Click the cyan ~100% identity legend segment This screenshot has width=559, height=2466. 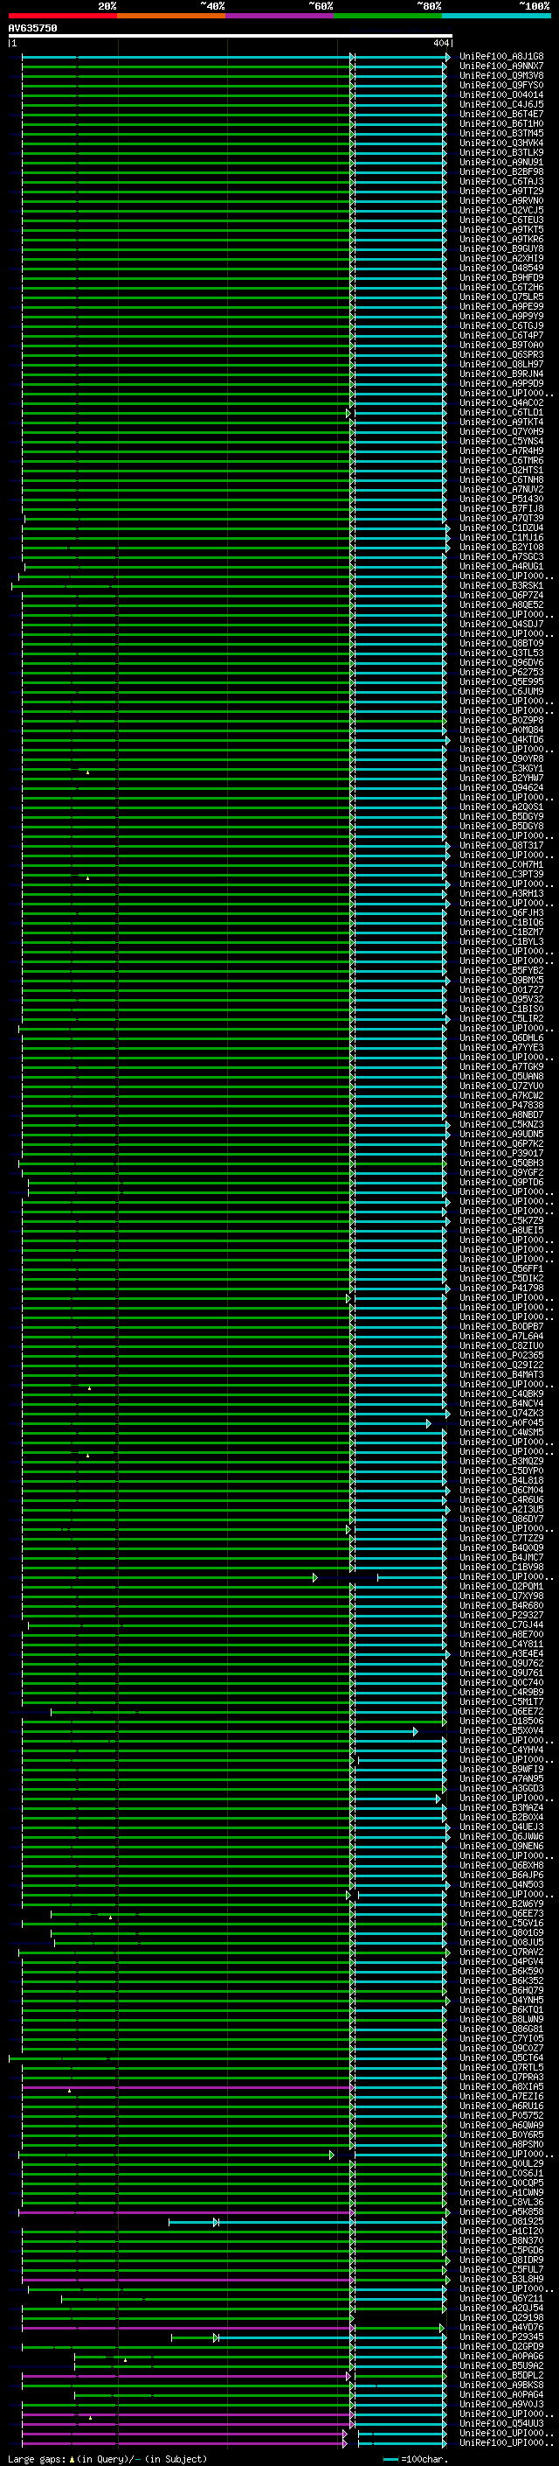coord(496,16)
